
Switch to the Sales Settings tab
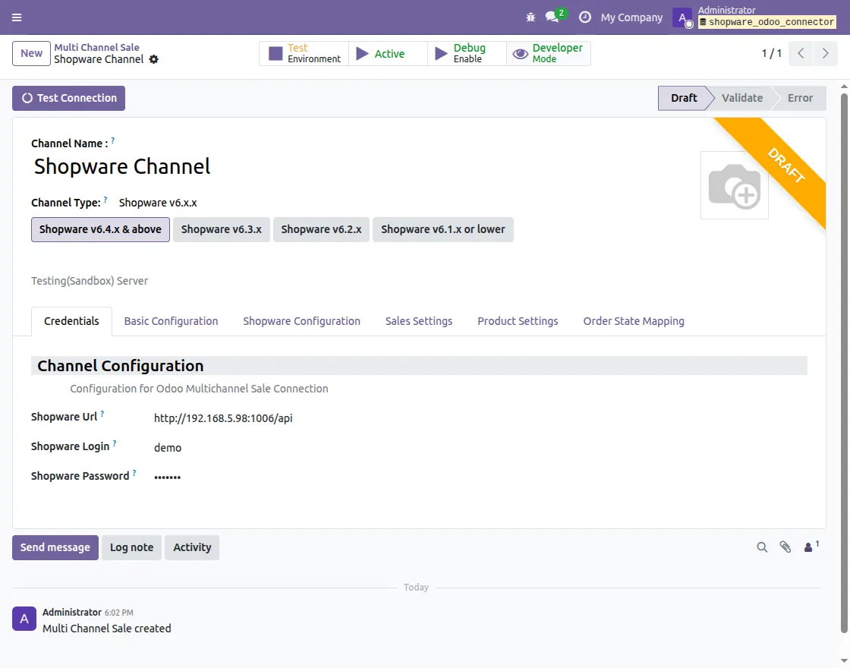(x=418, y=321)
